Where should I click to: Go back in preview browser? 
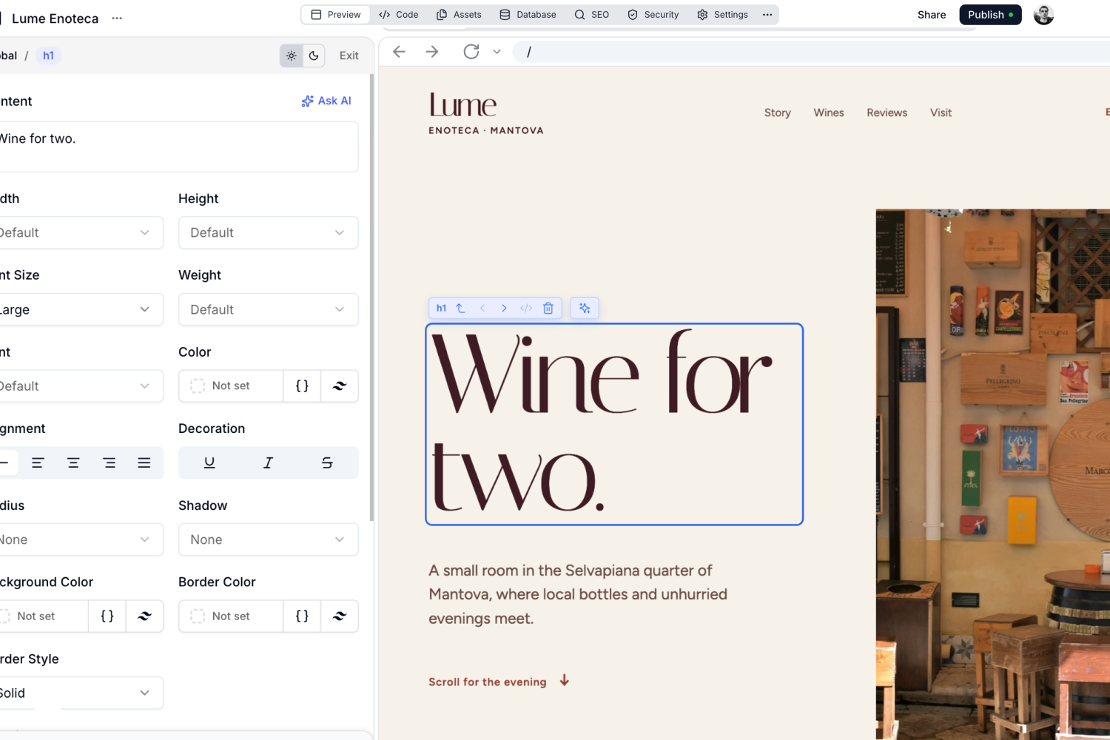click(x=400, y=52)
